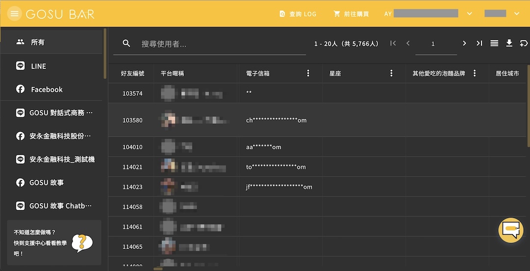Open 星座 column options menu

[391, 73]
